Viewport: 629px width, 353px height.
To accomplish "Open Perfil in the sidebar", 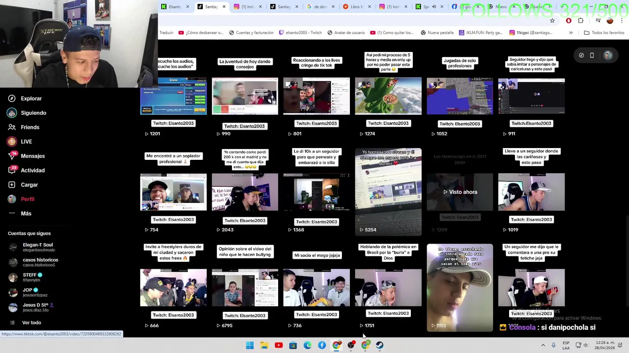I will click(x=21, y=199).
